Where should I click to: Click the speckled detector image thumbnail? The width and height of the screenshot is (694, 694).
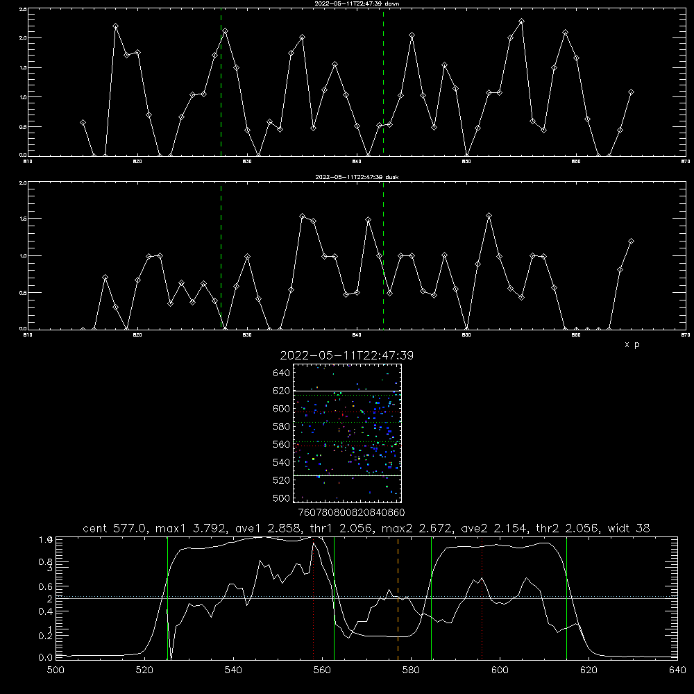pos(347,433)
